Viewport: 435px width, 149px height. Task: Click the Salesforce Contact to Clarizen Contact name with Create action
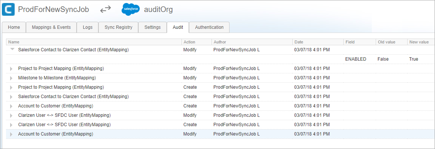pos(73,97)
